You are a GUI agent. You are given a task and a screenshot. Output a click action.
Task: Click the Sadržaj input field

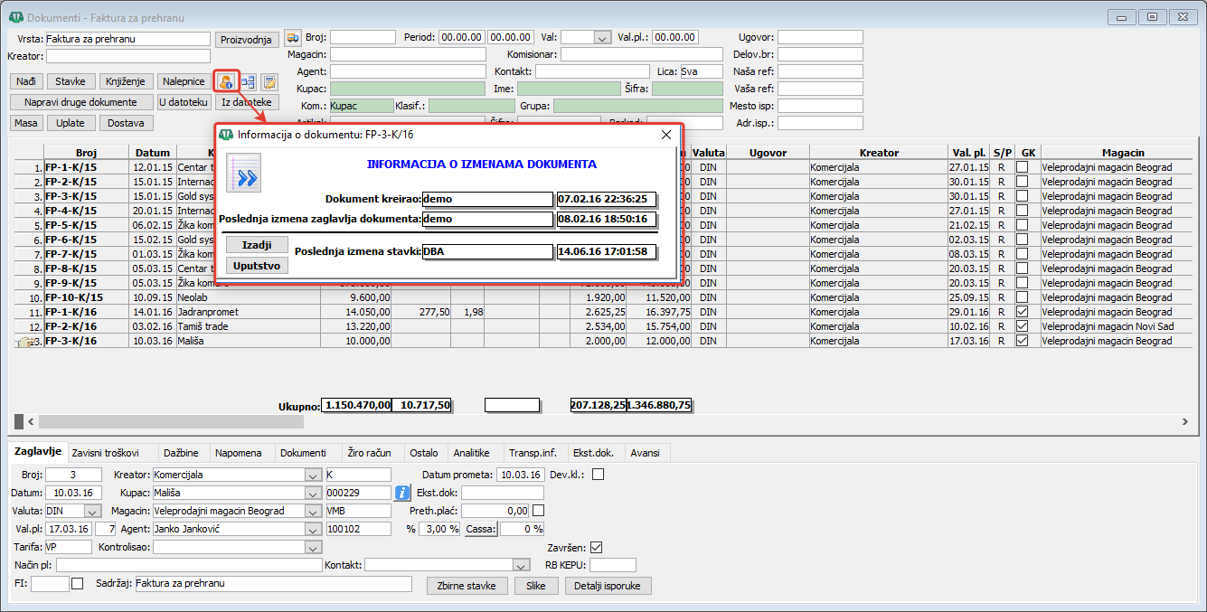pos(273,584)
